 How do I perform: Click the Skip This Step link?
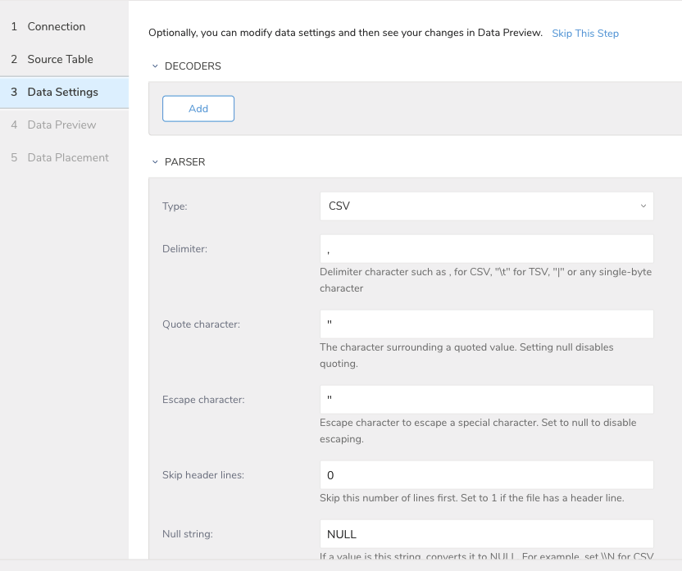585,34
